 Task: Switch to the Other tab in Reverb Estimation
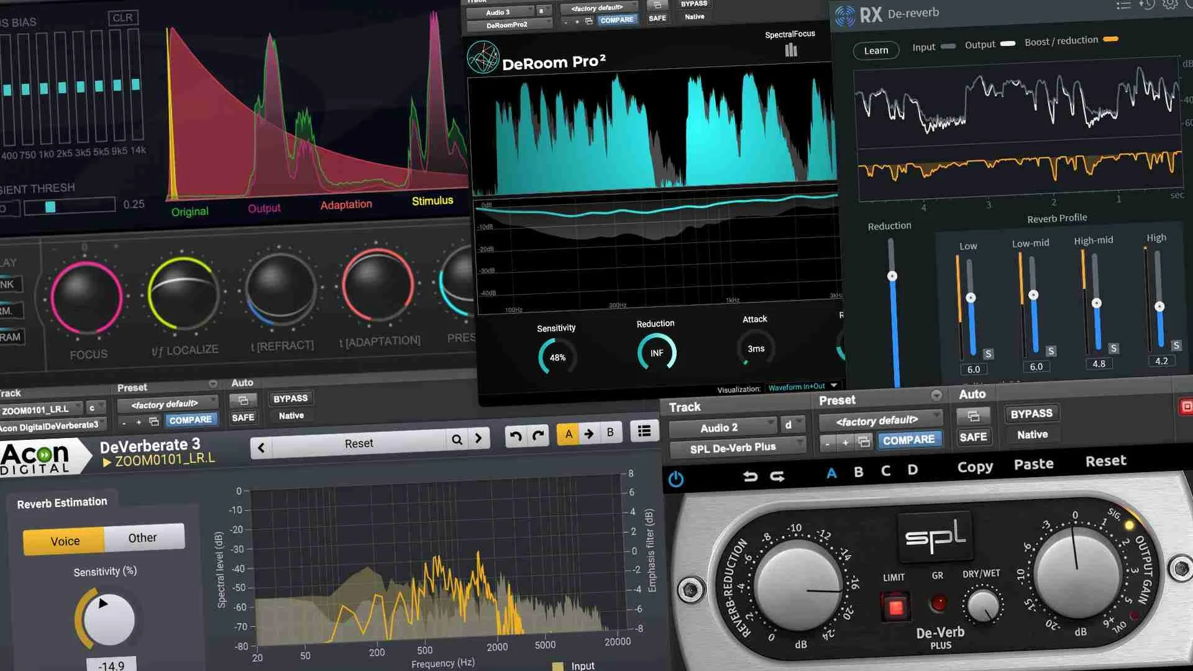pyautogui.click(x=143, y=537)
